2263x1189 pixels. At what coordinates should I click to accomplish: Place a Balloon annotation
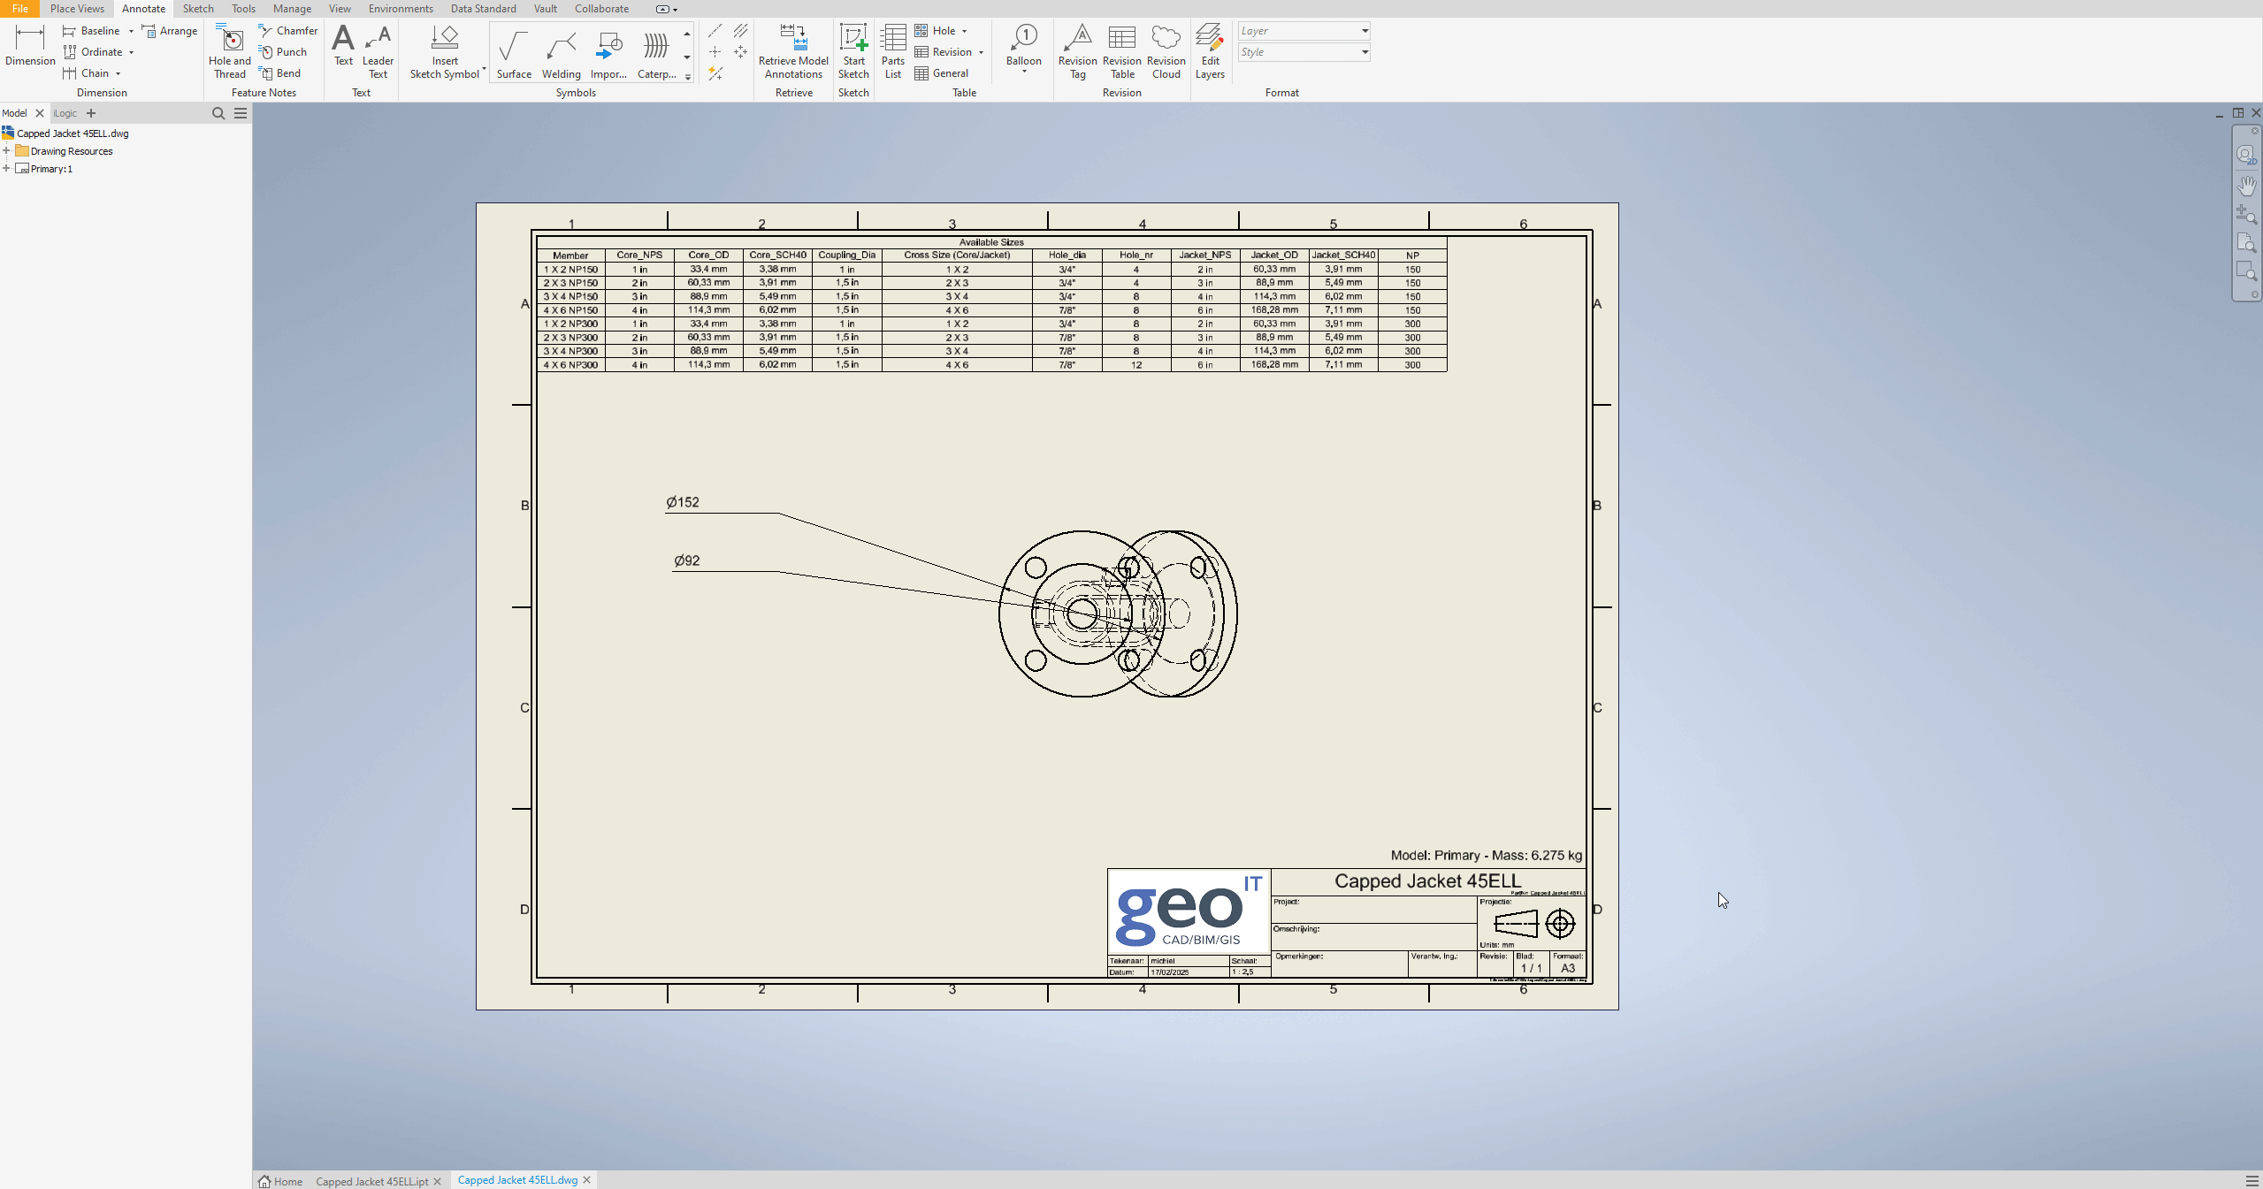(x=1023, y=44)
